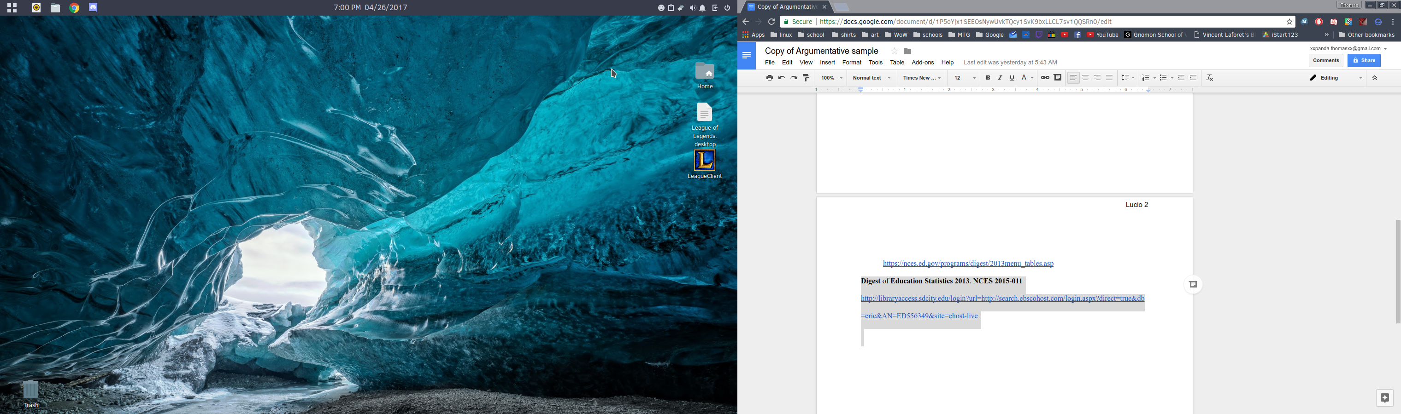Open the Edit menu
This screenshot has height=414, width=1401.
787,63
